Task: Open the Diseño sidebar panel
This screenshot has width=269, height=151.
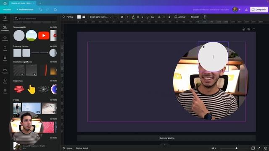Action: coord(5,18)
